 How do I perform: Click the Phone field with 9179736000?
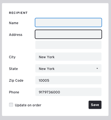coord(68,92)
